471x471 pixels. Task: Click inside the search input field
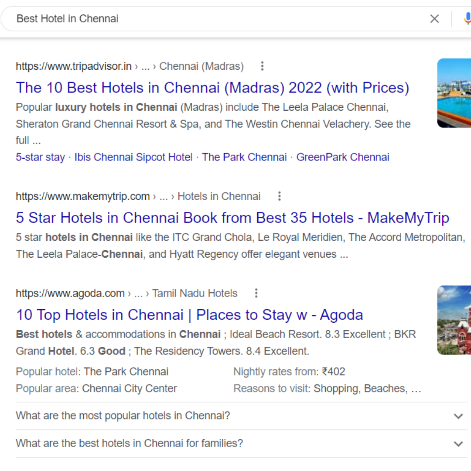pos(174,19)
